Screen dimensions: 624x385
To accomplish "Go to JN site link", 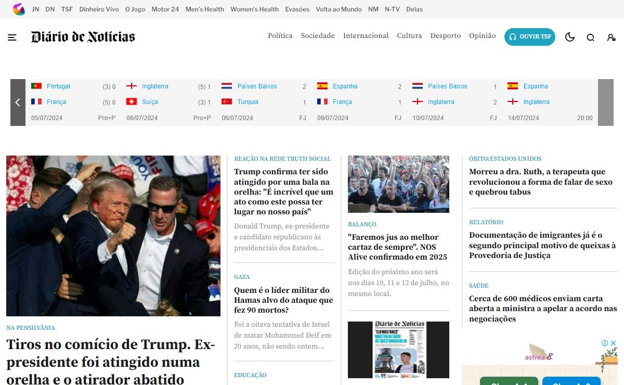I will (x=35, y=9).
